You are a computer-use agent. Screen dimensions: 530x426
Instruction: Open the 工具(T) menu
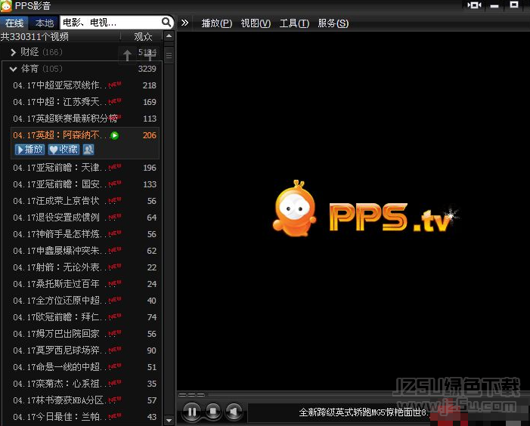click(294, 23)
